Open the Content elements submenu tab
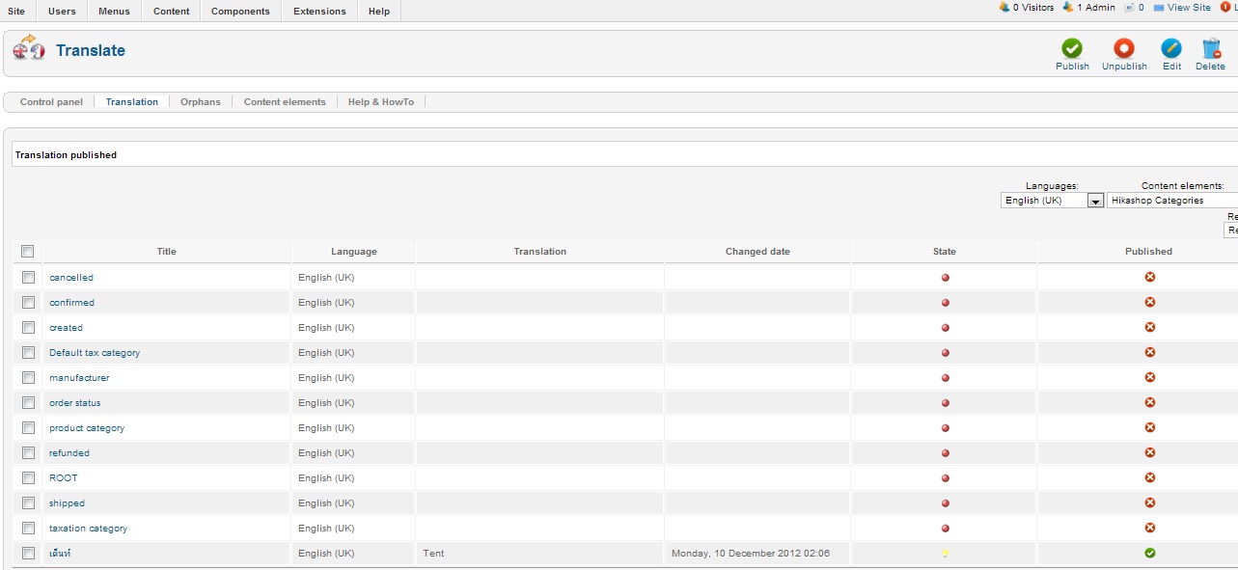Screen dimensions: 1238x570 [285, 101]
